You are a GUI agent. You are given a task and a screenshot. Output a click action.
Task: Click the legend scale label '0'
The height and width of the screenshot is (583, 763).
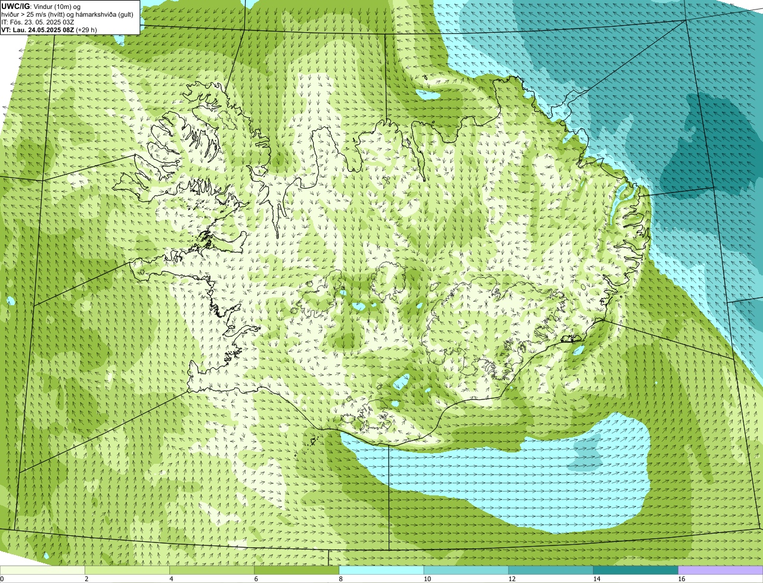(x=2, y=579)
